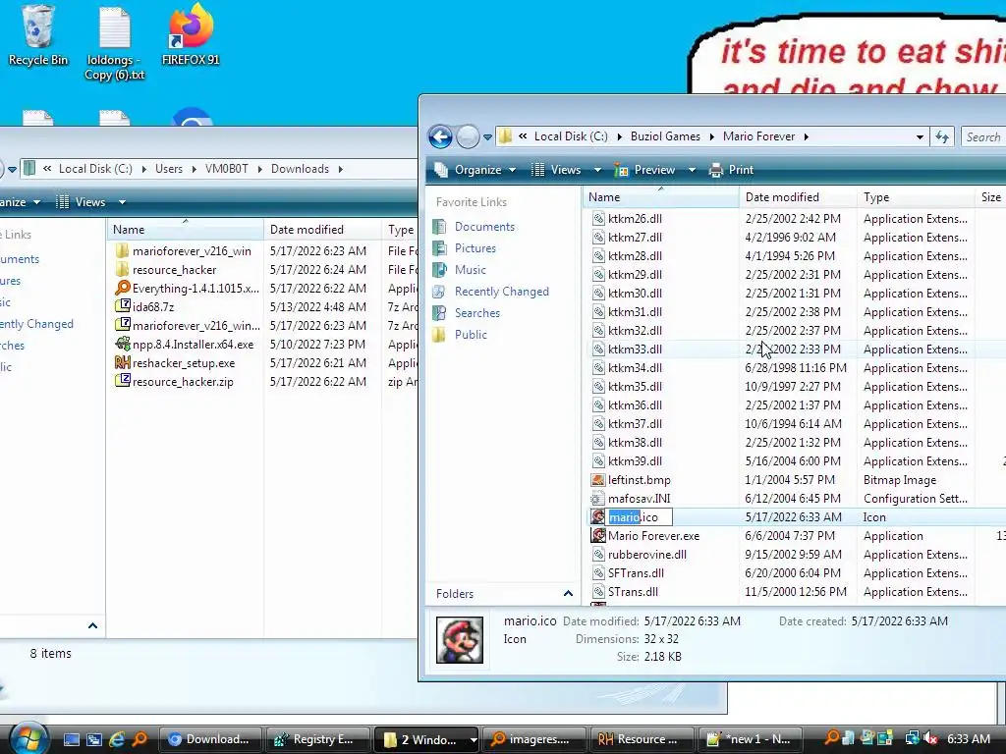Expand Buziol Games breadcrumb arrow
Image resolution: width=1006 pixels, height=754 pixels.
click(x=711, y=136)
